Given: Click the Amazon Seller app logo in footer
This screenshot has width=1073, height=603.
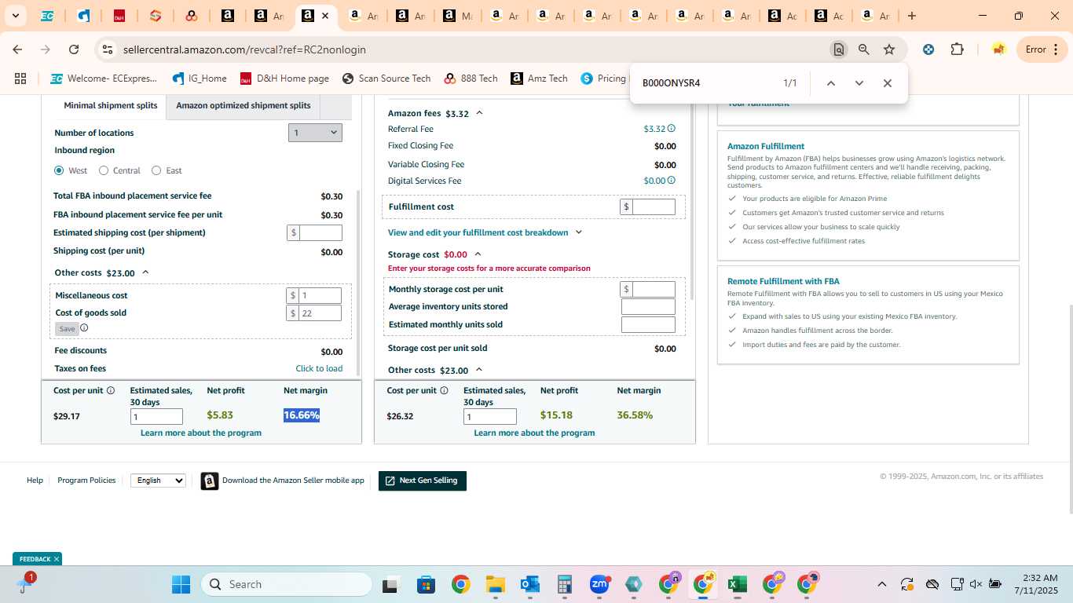Looking at the screenshot, I should [210, 481].
